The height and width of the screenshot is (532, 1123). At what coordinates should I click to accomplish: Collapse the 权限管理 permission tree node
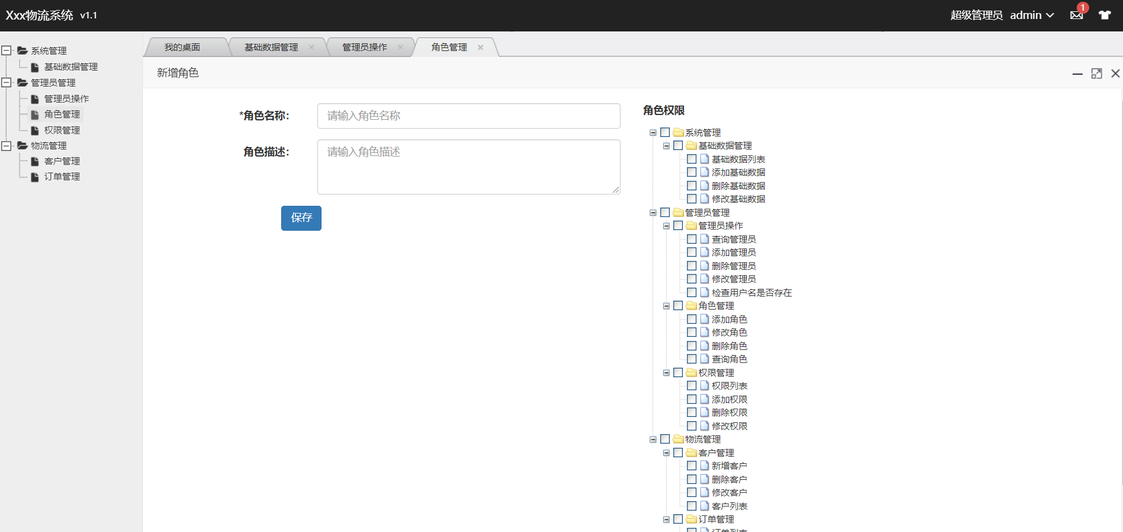tap(666, 373)
